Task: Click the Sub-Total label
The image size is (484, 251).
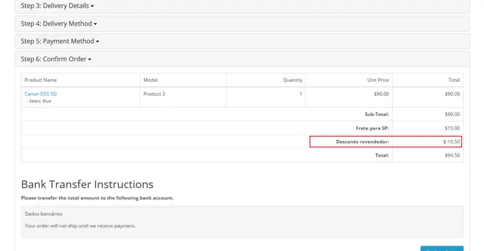Action: [377, 114]
